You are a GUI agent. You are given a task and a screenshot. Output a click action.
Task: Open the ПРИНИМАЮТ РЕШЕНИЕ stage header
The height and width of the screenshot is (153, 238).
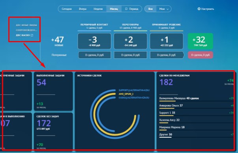point(167,26)
